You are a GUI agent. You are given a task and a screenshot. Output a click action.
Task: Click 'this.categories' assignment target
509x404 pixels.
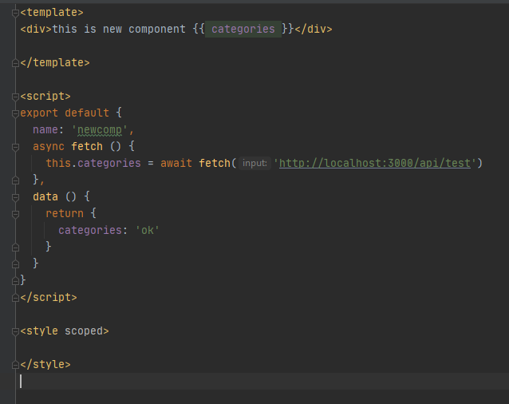[x=93, y=163]
